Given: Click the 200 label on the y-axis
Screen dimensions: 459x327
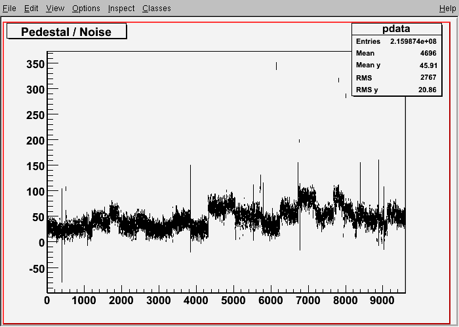Looking at the screenshot, I should 35,141.
